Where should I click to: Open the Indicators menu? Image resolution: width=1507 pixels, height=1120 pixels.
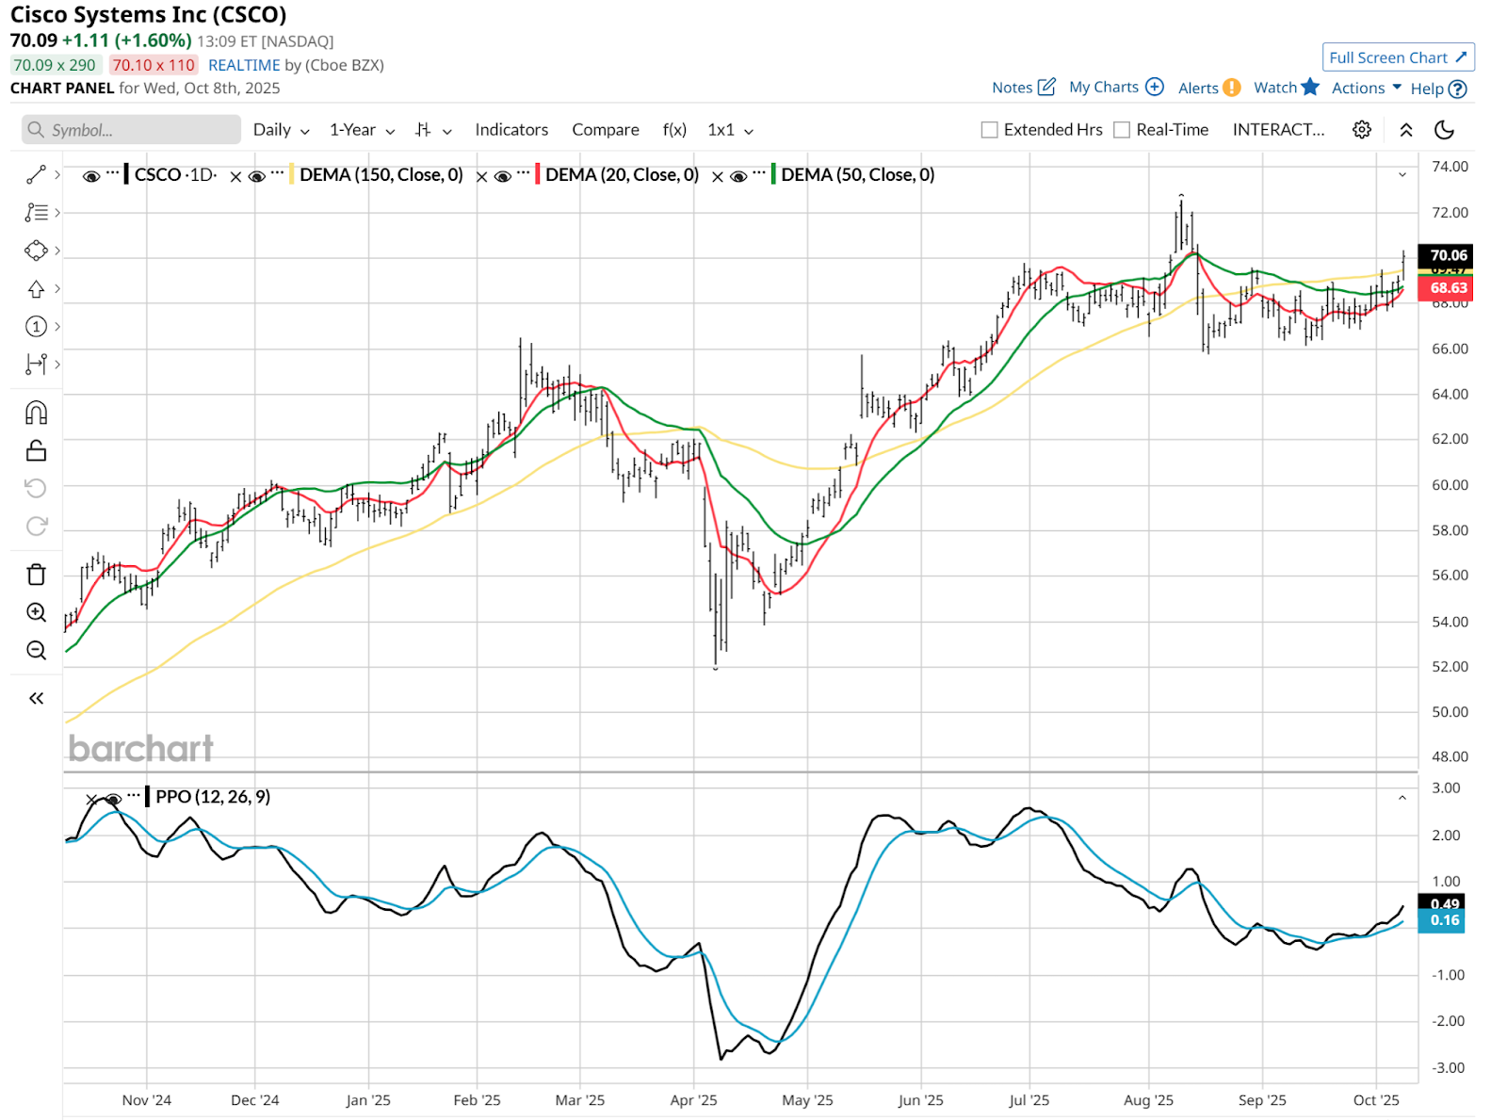click(x=511, y=130)
